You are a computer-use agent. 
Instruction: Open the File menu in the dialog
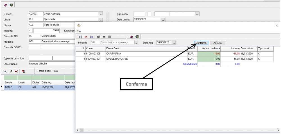point(79,31)
